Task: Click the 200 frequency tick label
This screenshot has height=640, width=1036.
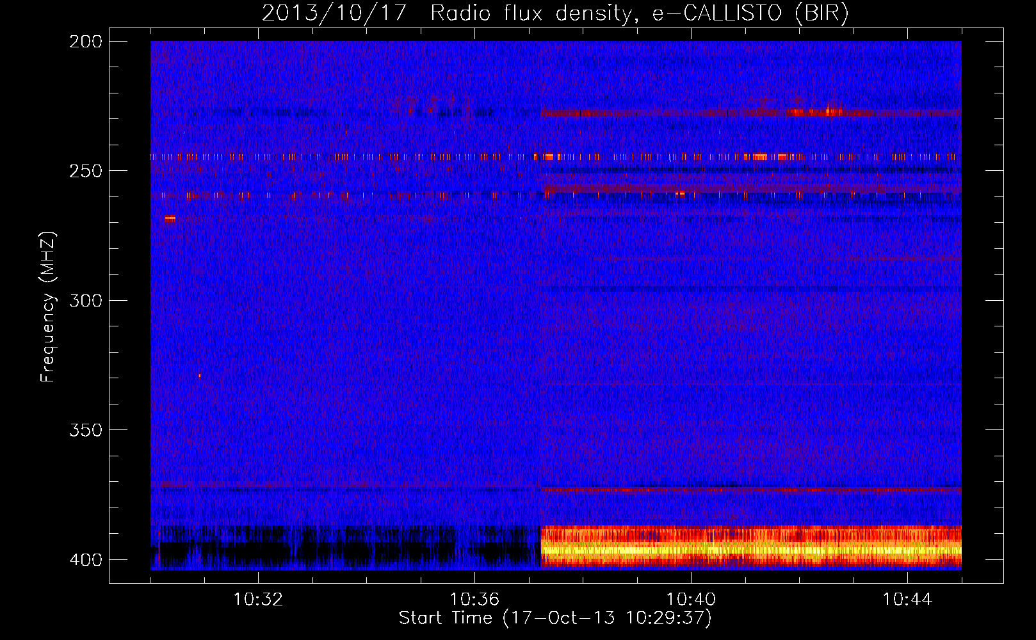Action: click(x=86, y=41)
